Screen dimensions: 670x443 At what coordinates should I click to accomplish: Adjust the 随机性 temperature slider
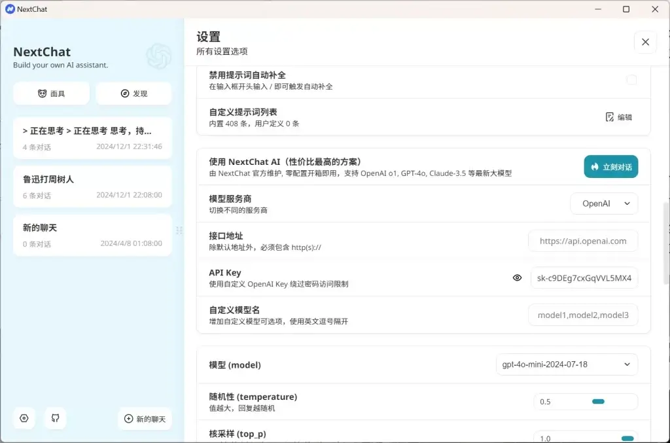(x=598, y=402)
